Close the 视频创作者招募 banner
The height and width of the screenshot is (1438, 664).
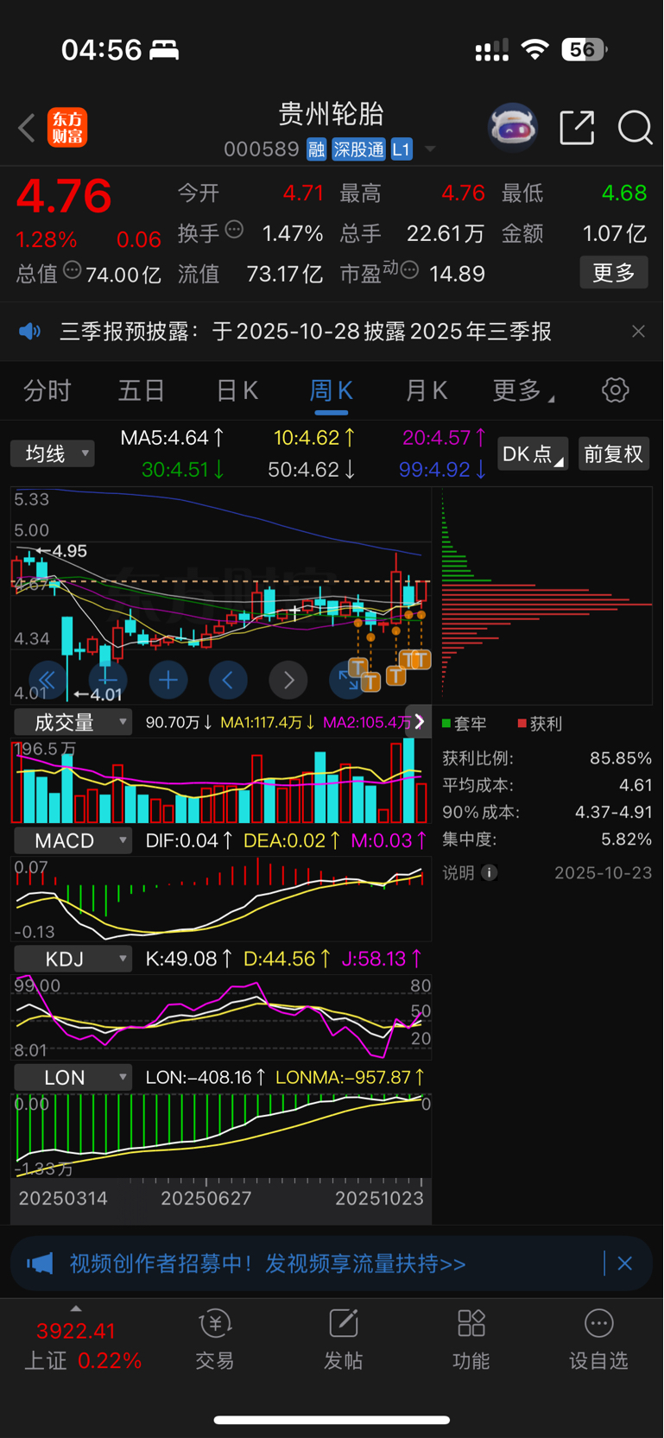[625, 1264]
